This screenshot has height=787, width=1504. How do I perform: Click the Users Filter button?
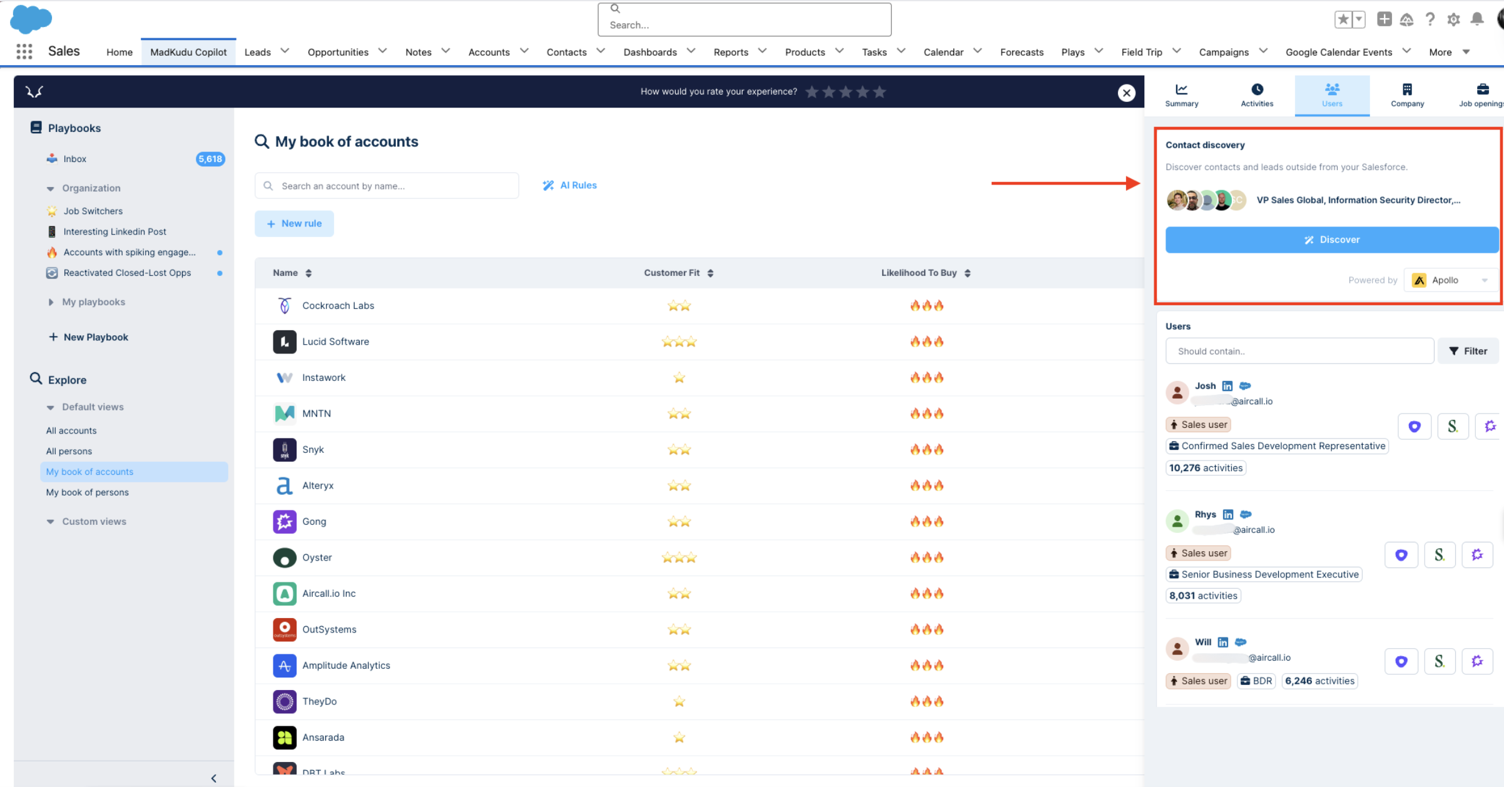[1468, 351]
